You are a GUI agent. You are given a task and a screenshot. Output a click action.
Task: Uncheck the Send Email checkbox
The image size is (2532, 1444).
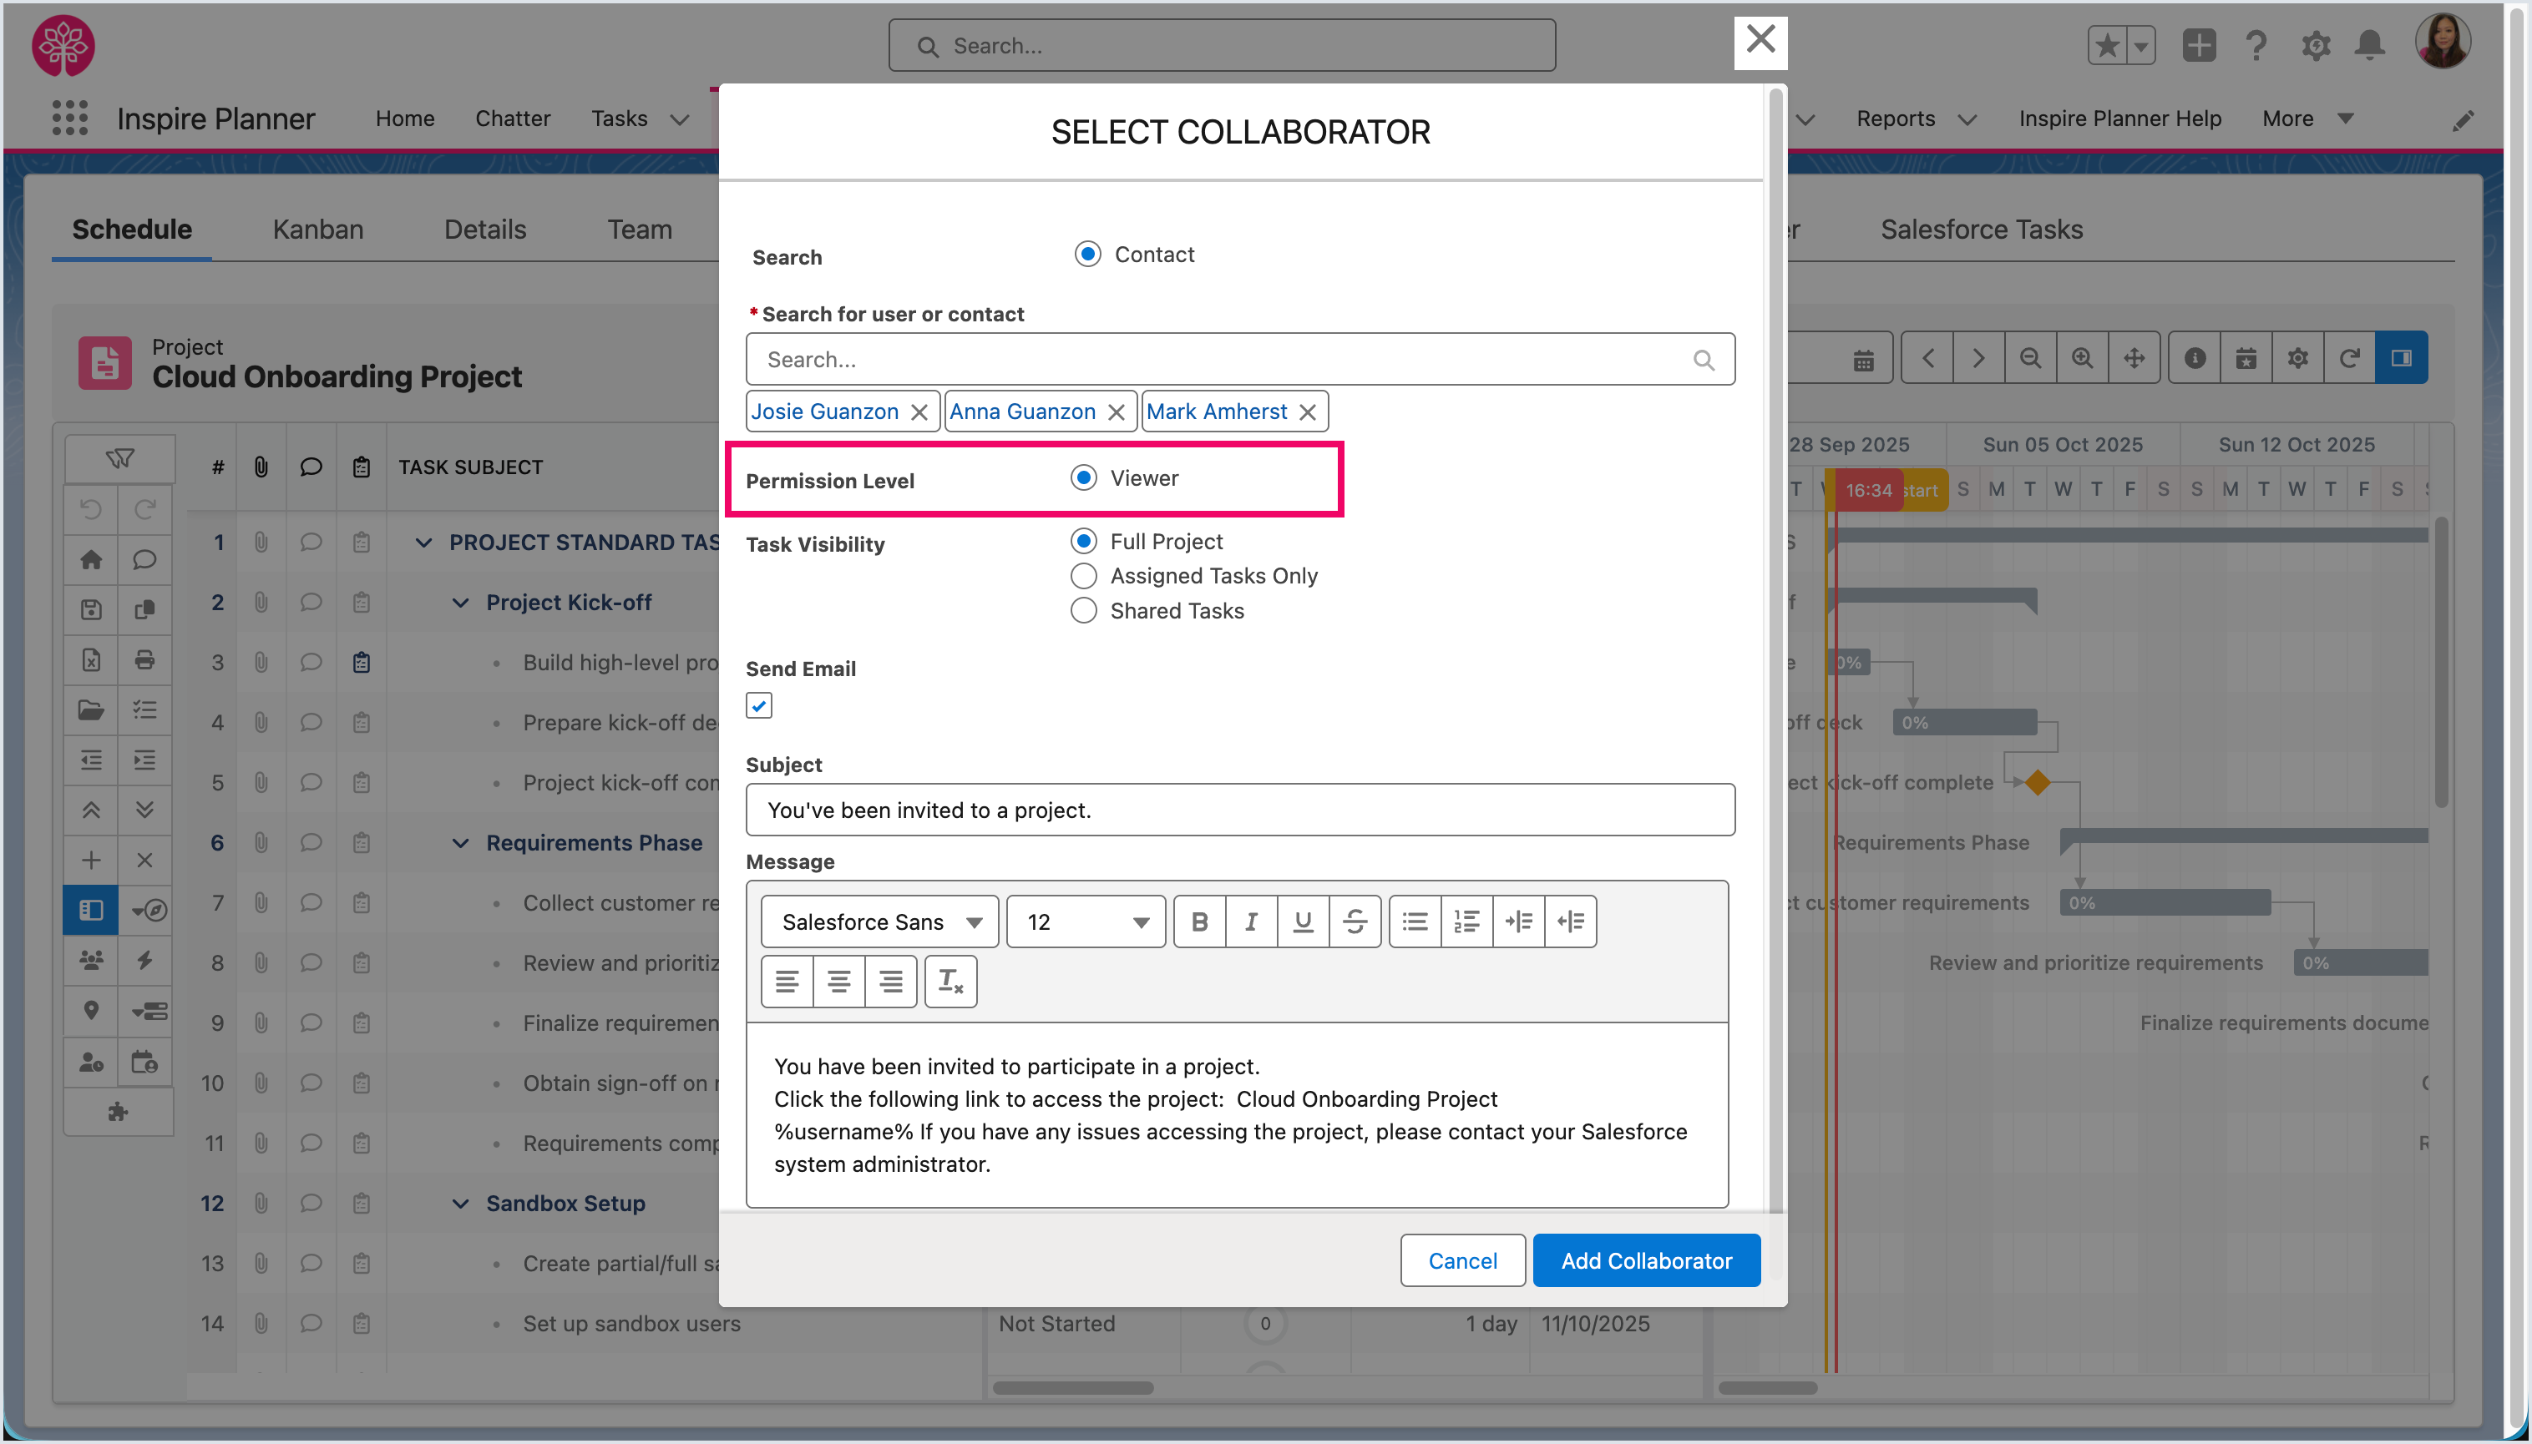click(759, 706)
